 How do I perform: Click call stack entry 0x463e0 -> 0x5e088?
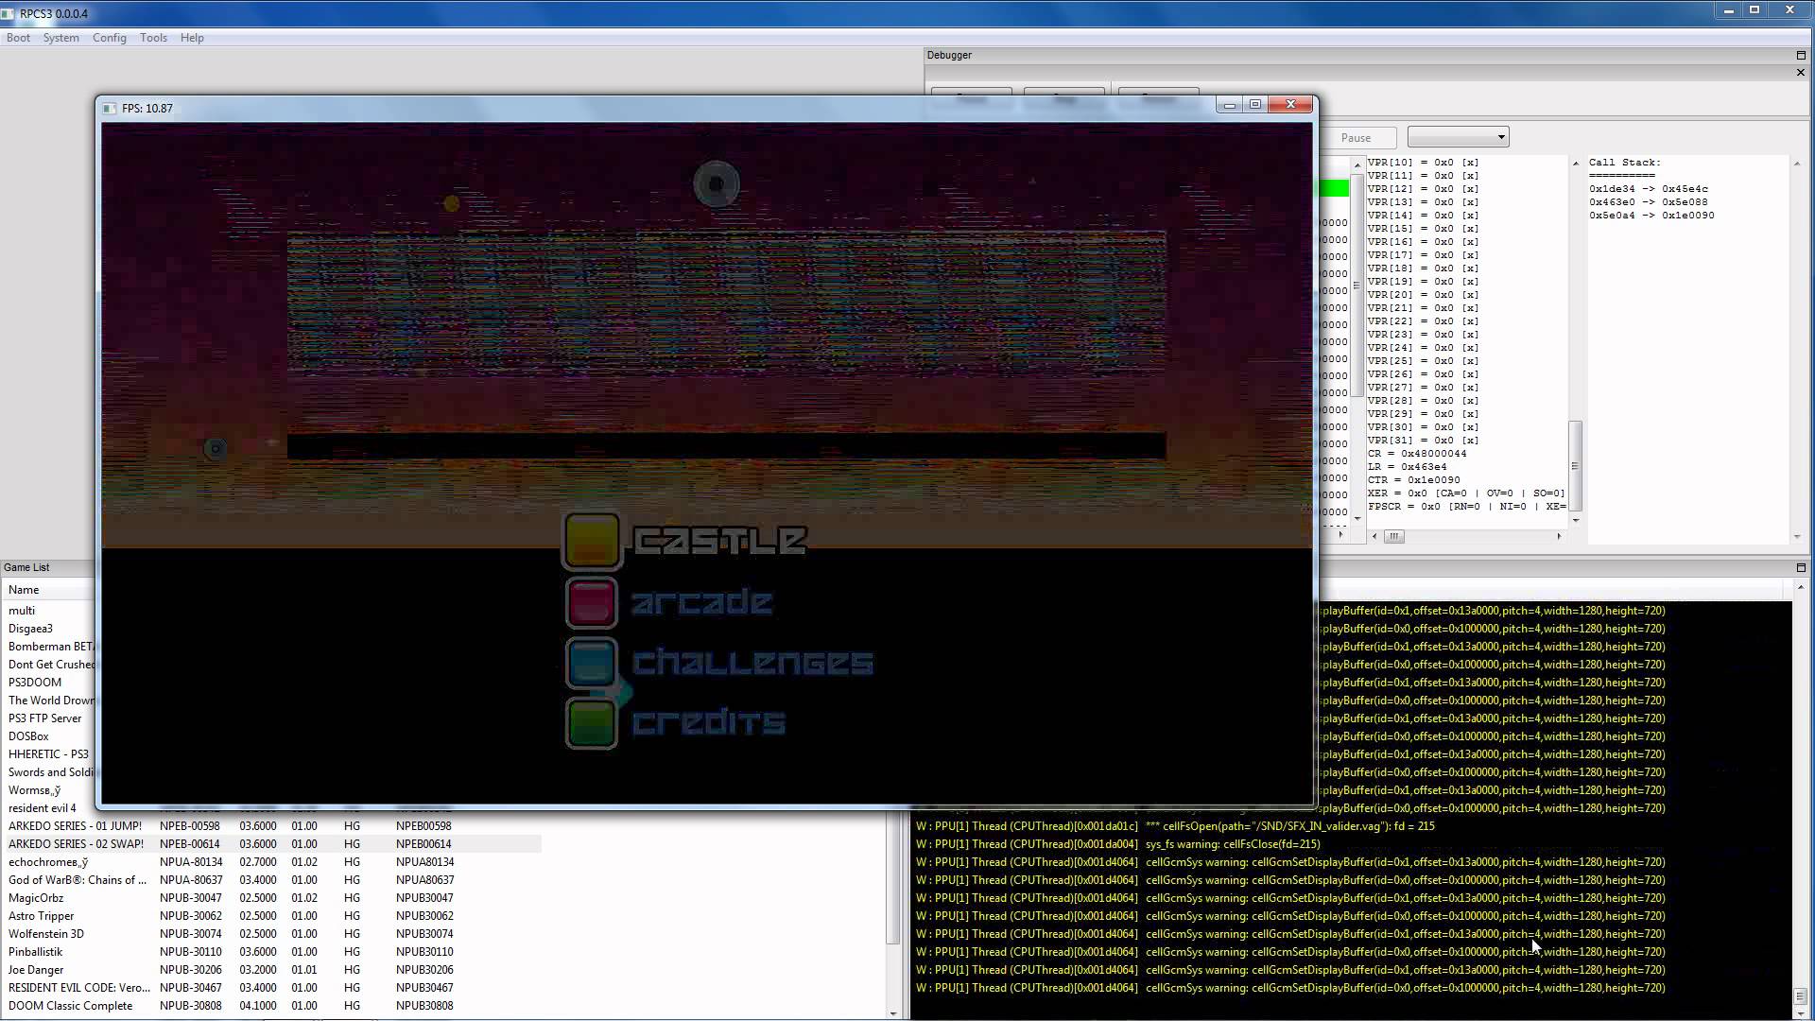(x=1649, y=202)
